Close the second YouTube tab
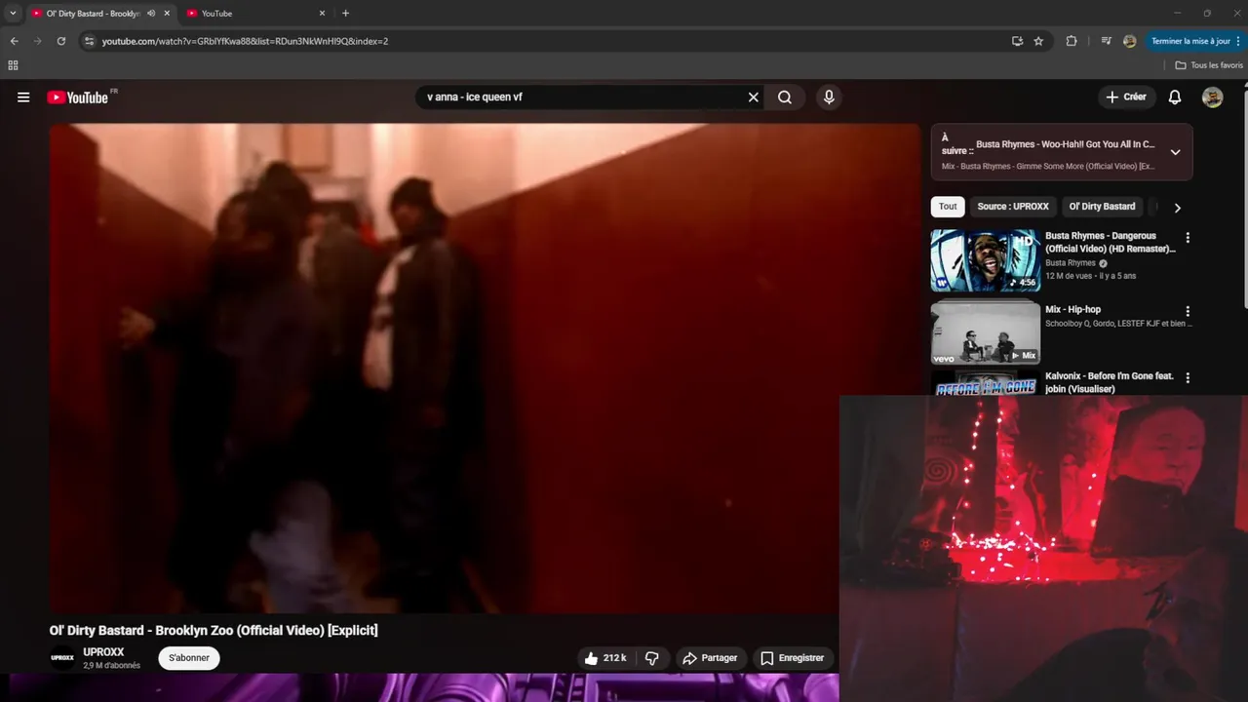The image size is (1248, 702). pos(322,14)
